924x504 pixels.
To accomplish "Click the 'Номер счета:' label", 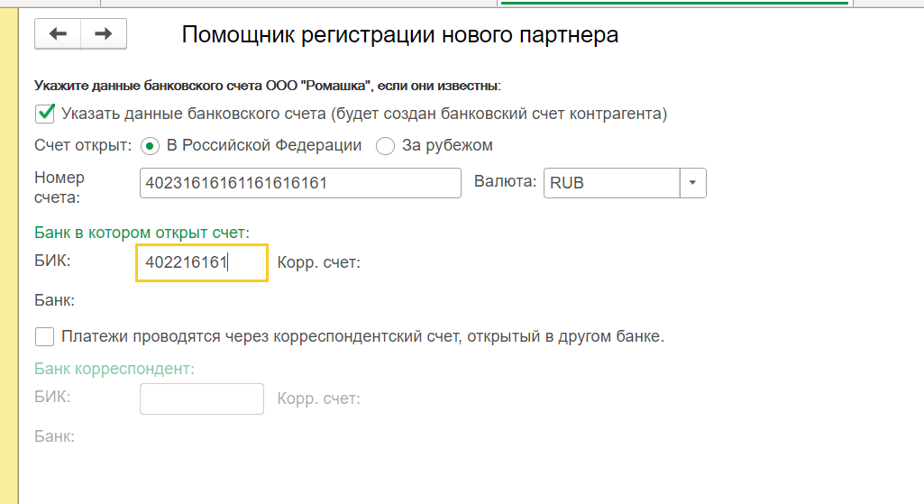I will coord(59,188).
